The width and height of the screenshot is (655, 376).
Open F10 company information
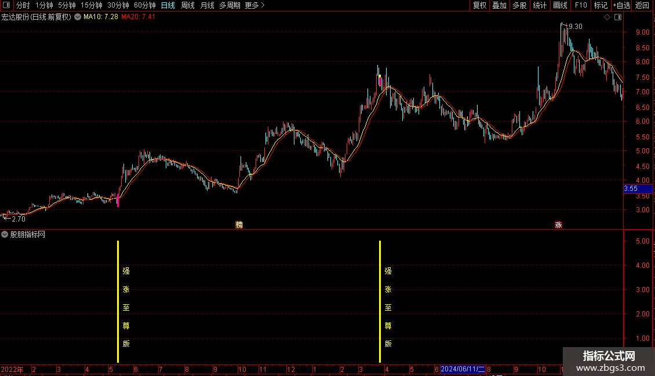(581, 5)
